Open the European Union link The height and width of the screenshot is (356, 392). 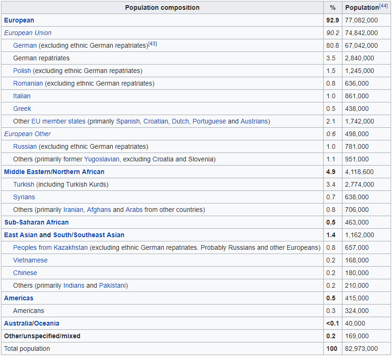(x=28, y=33)
